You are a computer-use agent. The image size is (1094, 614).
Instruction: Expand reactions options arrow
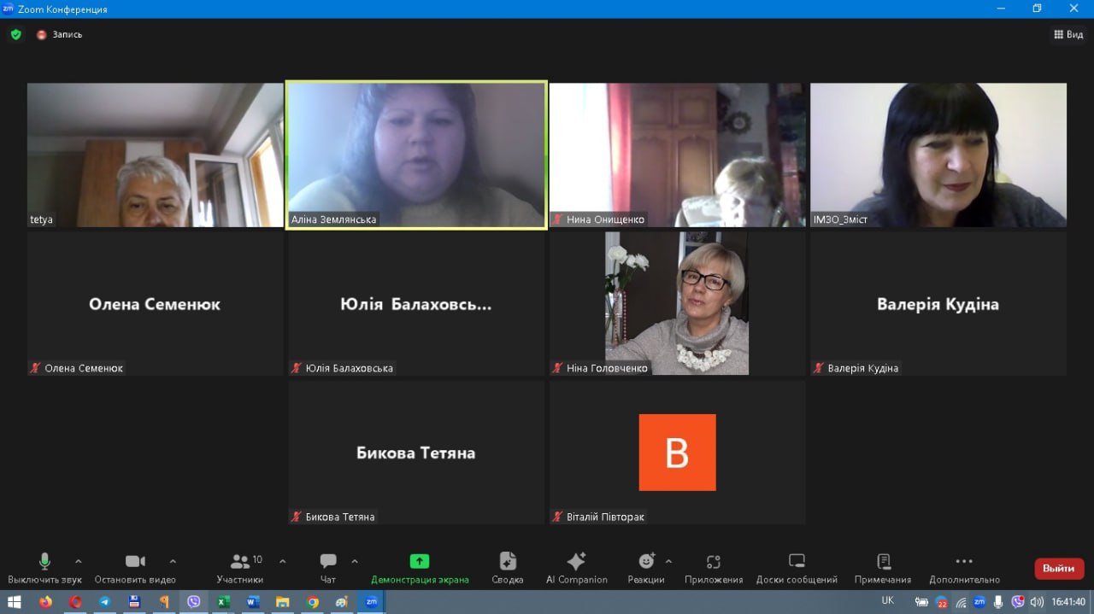click(668, 562)
